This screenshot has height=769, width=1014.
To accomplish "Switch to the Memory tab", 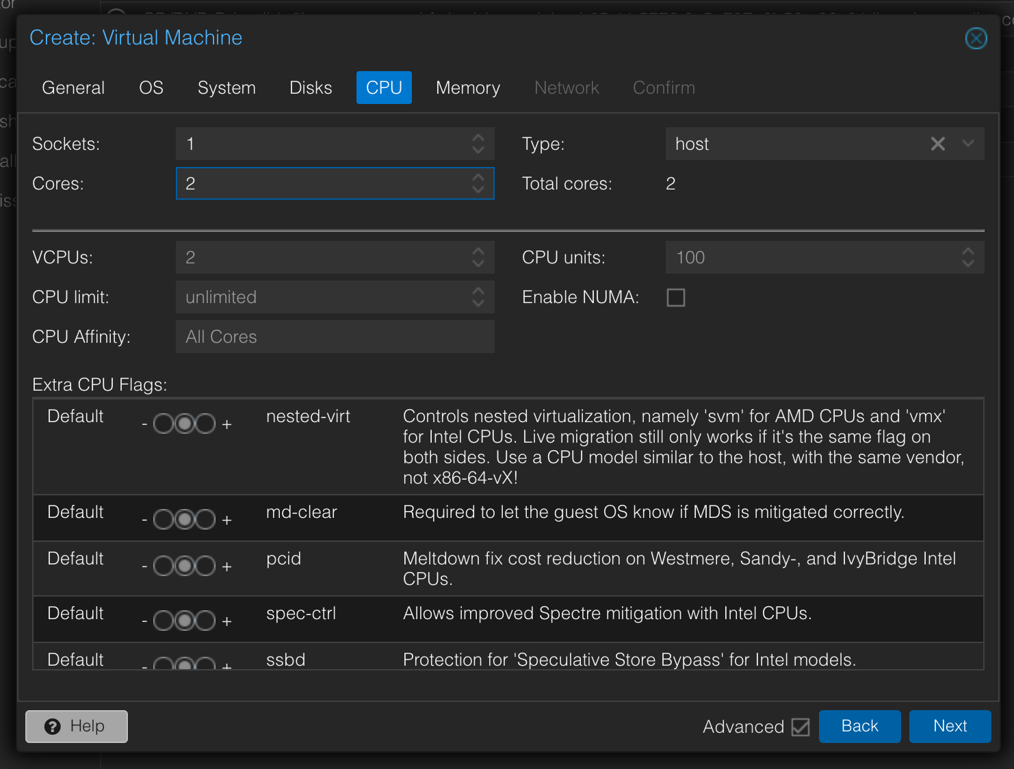I will pyautogui.click(x=468, y=88).
